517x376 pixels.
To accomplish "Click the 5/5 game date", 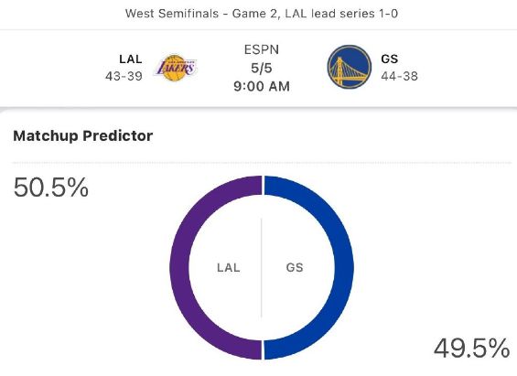I will 262,68.
